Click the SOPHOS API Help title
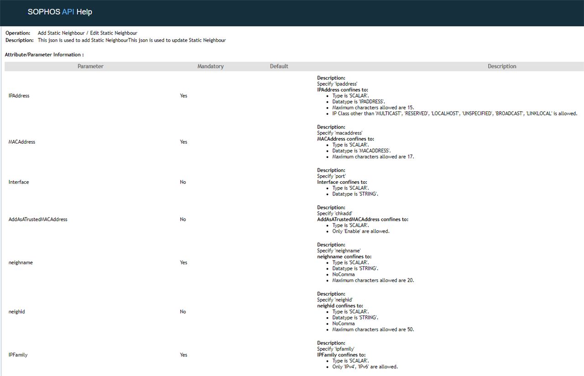Viewport: 584px width, 376px height. pos(60,12)
